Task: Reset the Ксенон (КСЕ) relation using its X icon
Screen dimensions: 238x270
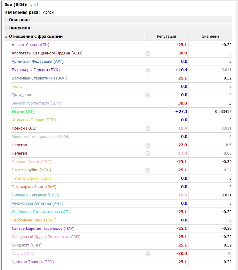Action: pyautogui.click(x=148, y=128)
